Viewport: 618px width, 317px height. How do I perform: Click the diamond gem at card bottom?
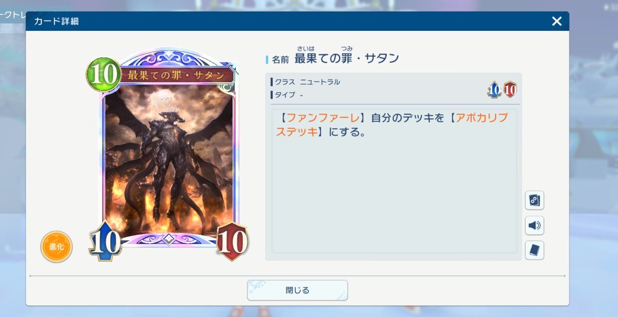point(169,239)
